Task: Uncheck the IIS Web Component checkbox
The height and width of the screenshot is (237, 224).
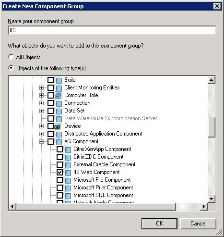Action: tap(59, 172)
